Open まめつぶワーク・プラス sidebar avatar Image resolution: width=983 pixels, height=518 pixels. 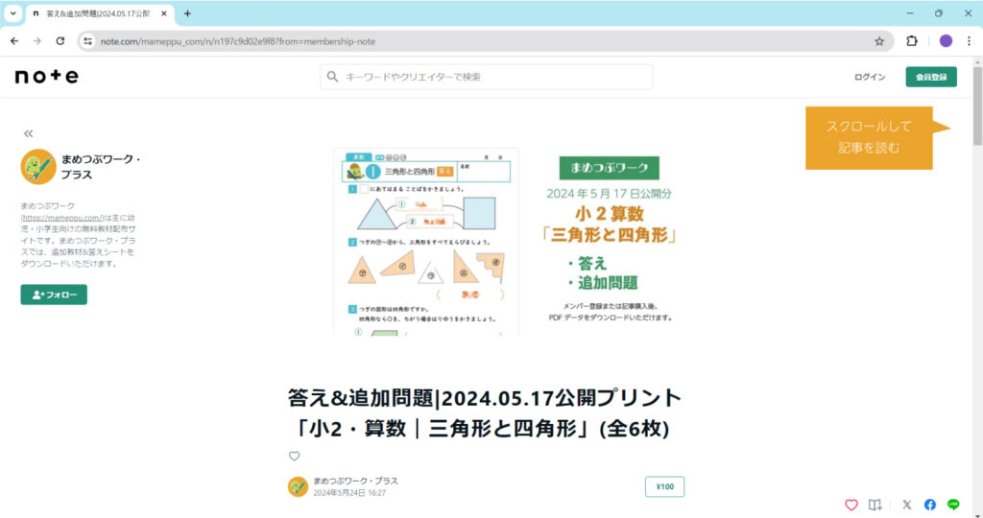click(x=38, y=167)
